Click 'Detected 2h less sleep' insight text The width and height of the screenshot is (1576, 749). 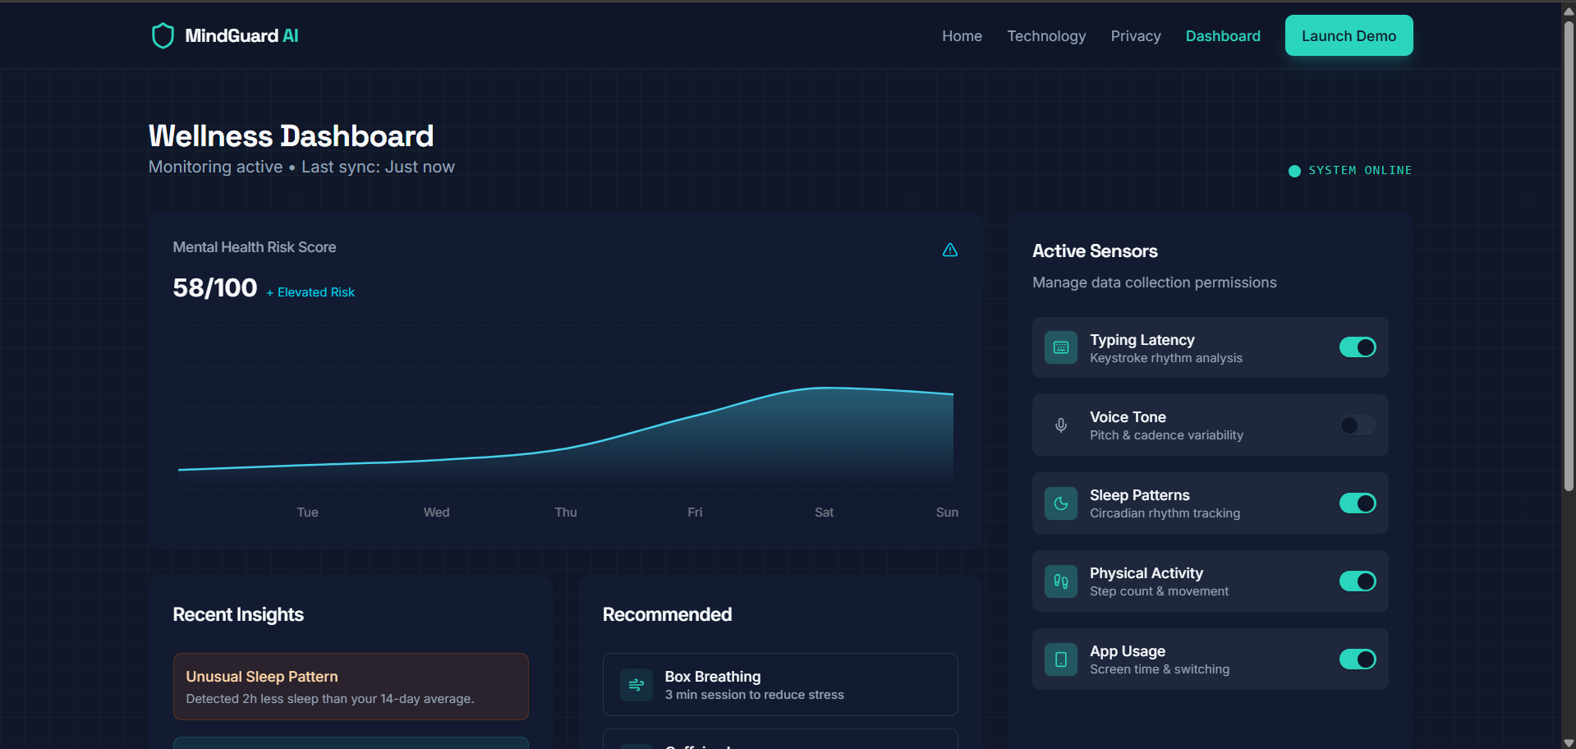[x=329, y=699]
